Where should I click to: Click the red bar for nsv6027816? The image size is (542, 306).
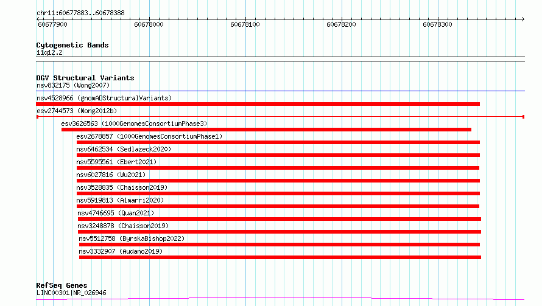point(278,181)
